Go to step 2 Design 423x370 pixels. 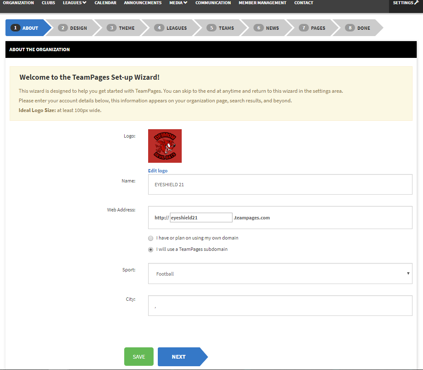(x=73, y=28)
